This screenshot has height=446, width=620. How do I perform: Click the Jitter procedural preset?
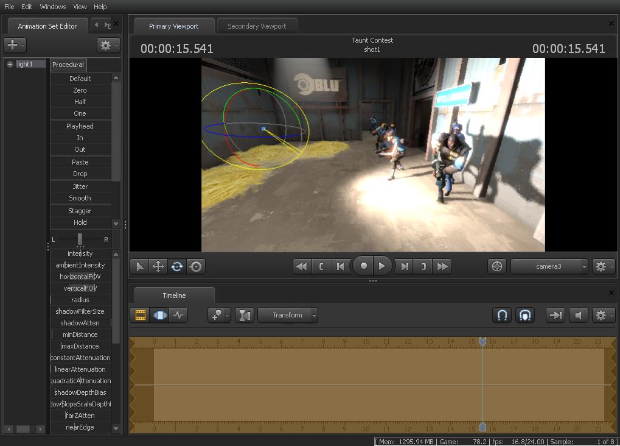coord(80,186)
